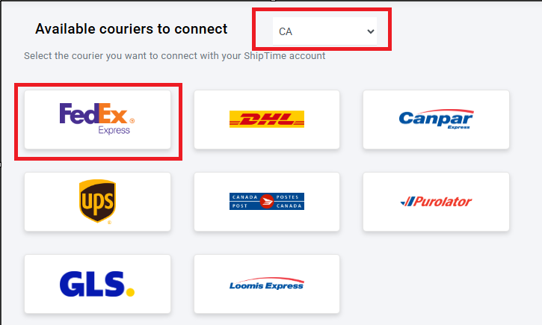
Task: Click the red stripes icon beside Purolator
Action: click(407, 202)
